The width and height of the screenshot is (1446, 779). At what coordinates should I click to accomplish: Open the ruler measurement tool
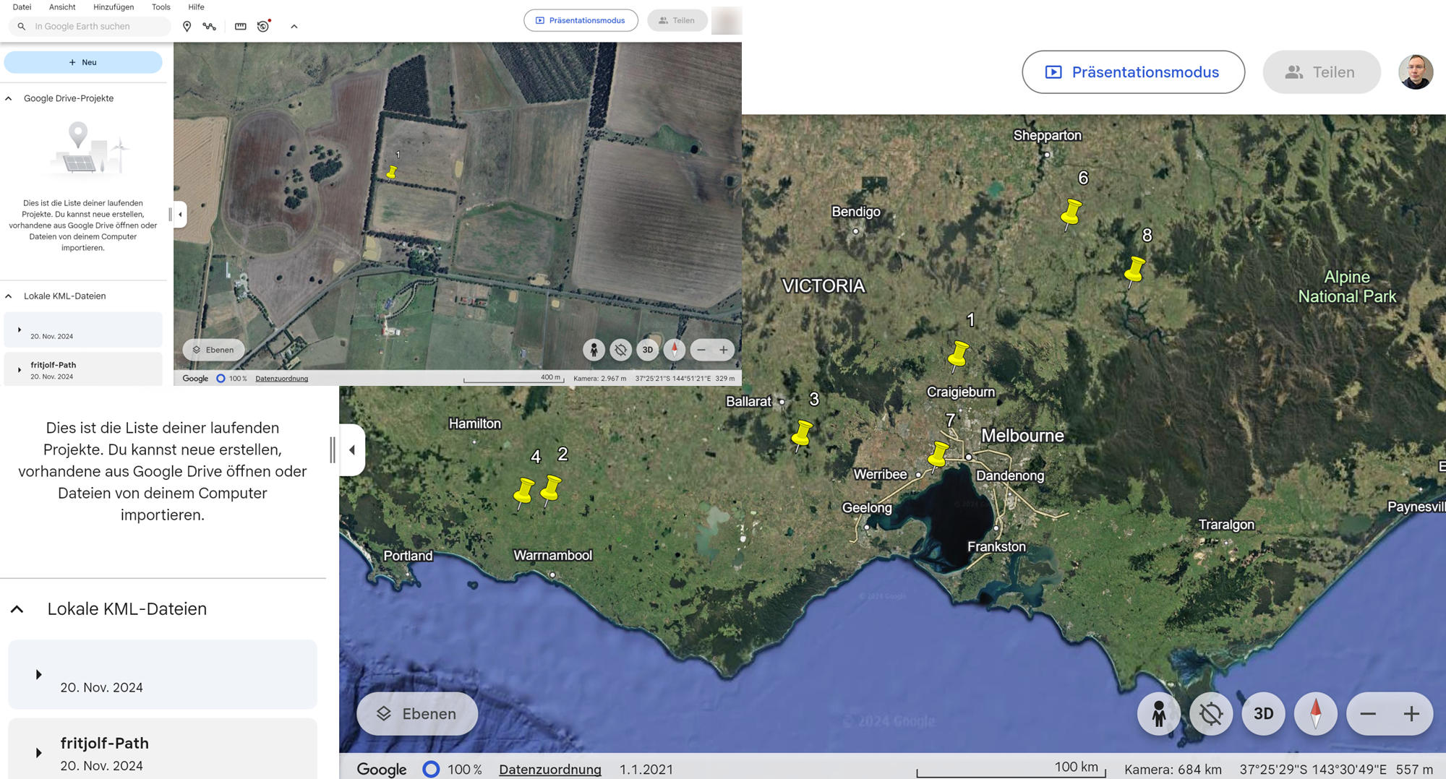pyautogui.click(x=240, y=27)
